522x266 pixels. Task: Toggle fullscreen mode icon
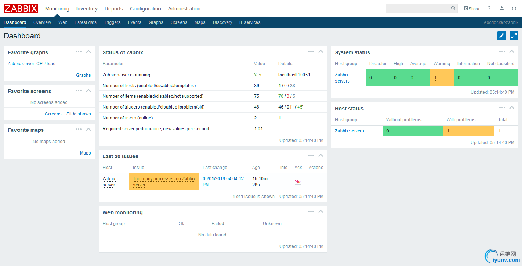(514, 36)
